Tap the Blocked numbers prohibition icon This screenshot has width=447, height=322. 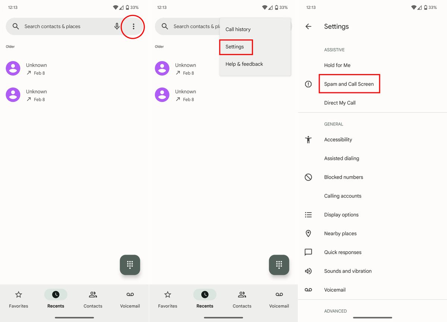308,177
